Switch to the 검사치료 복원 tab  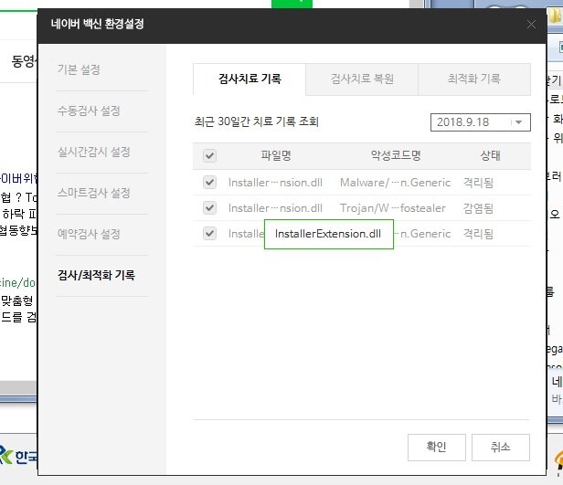362,79
